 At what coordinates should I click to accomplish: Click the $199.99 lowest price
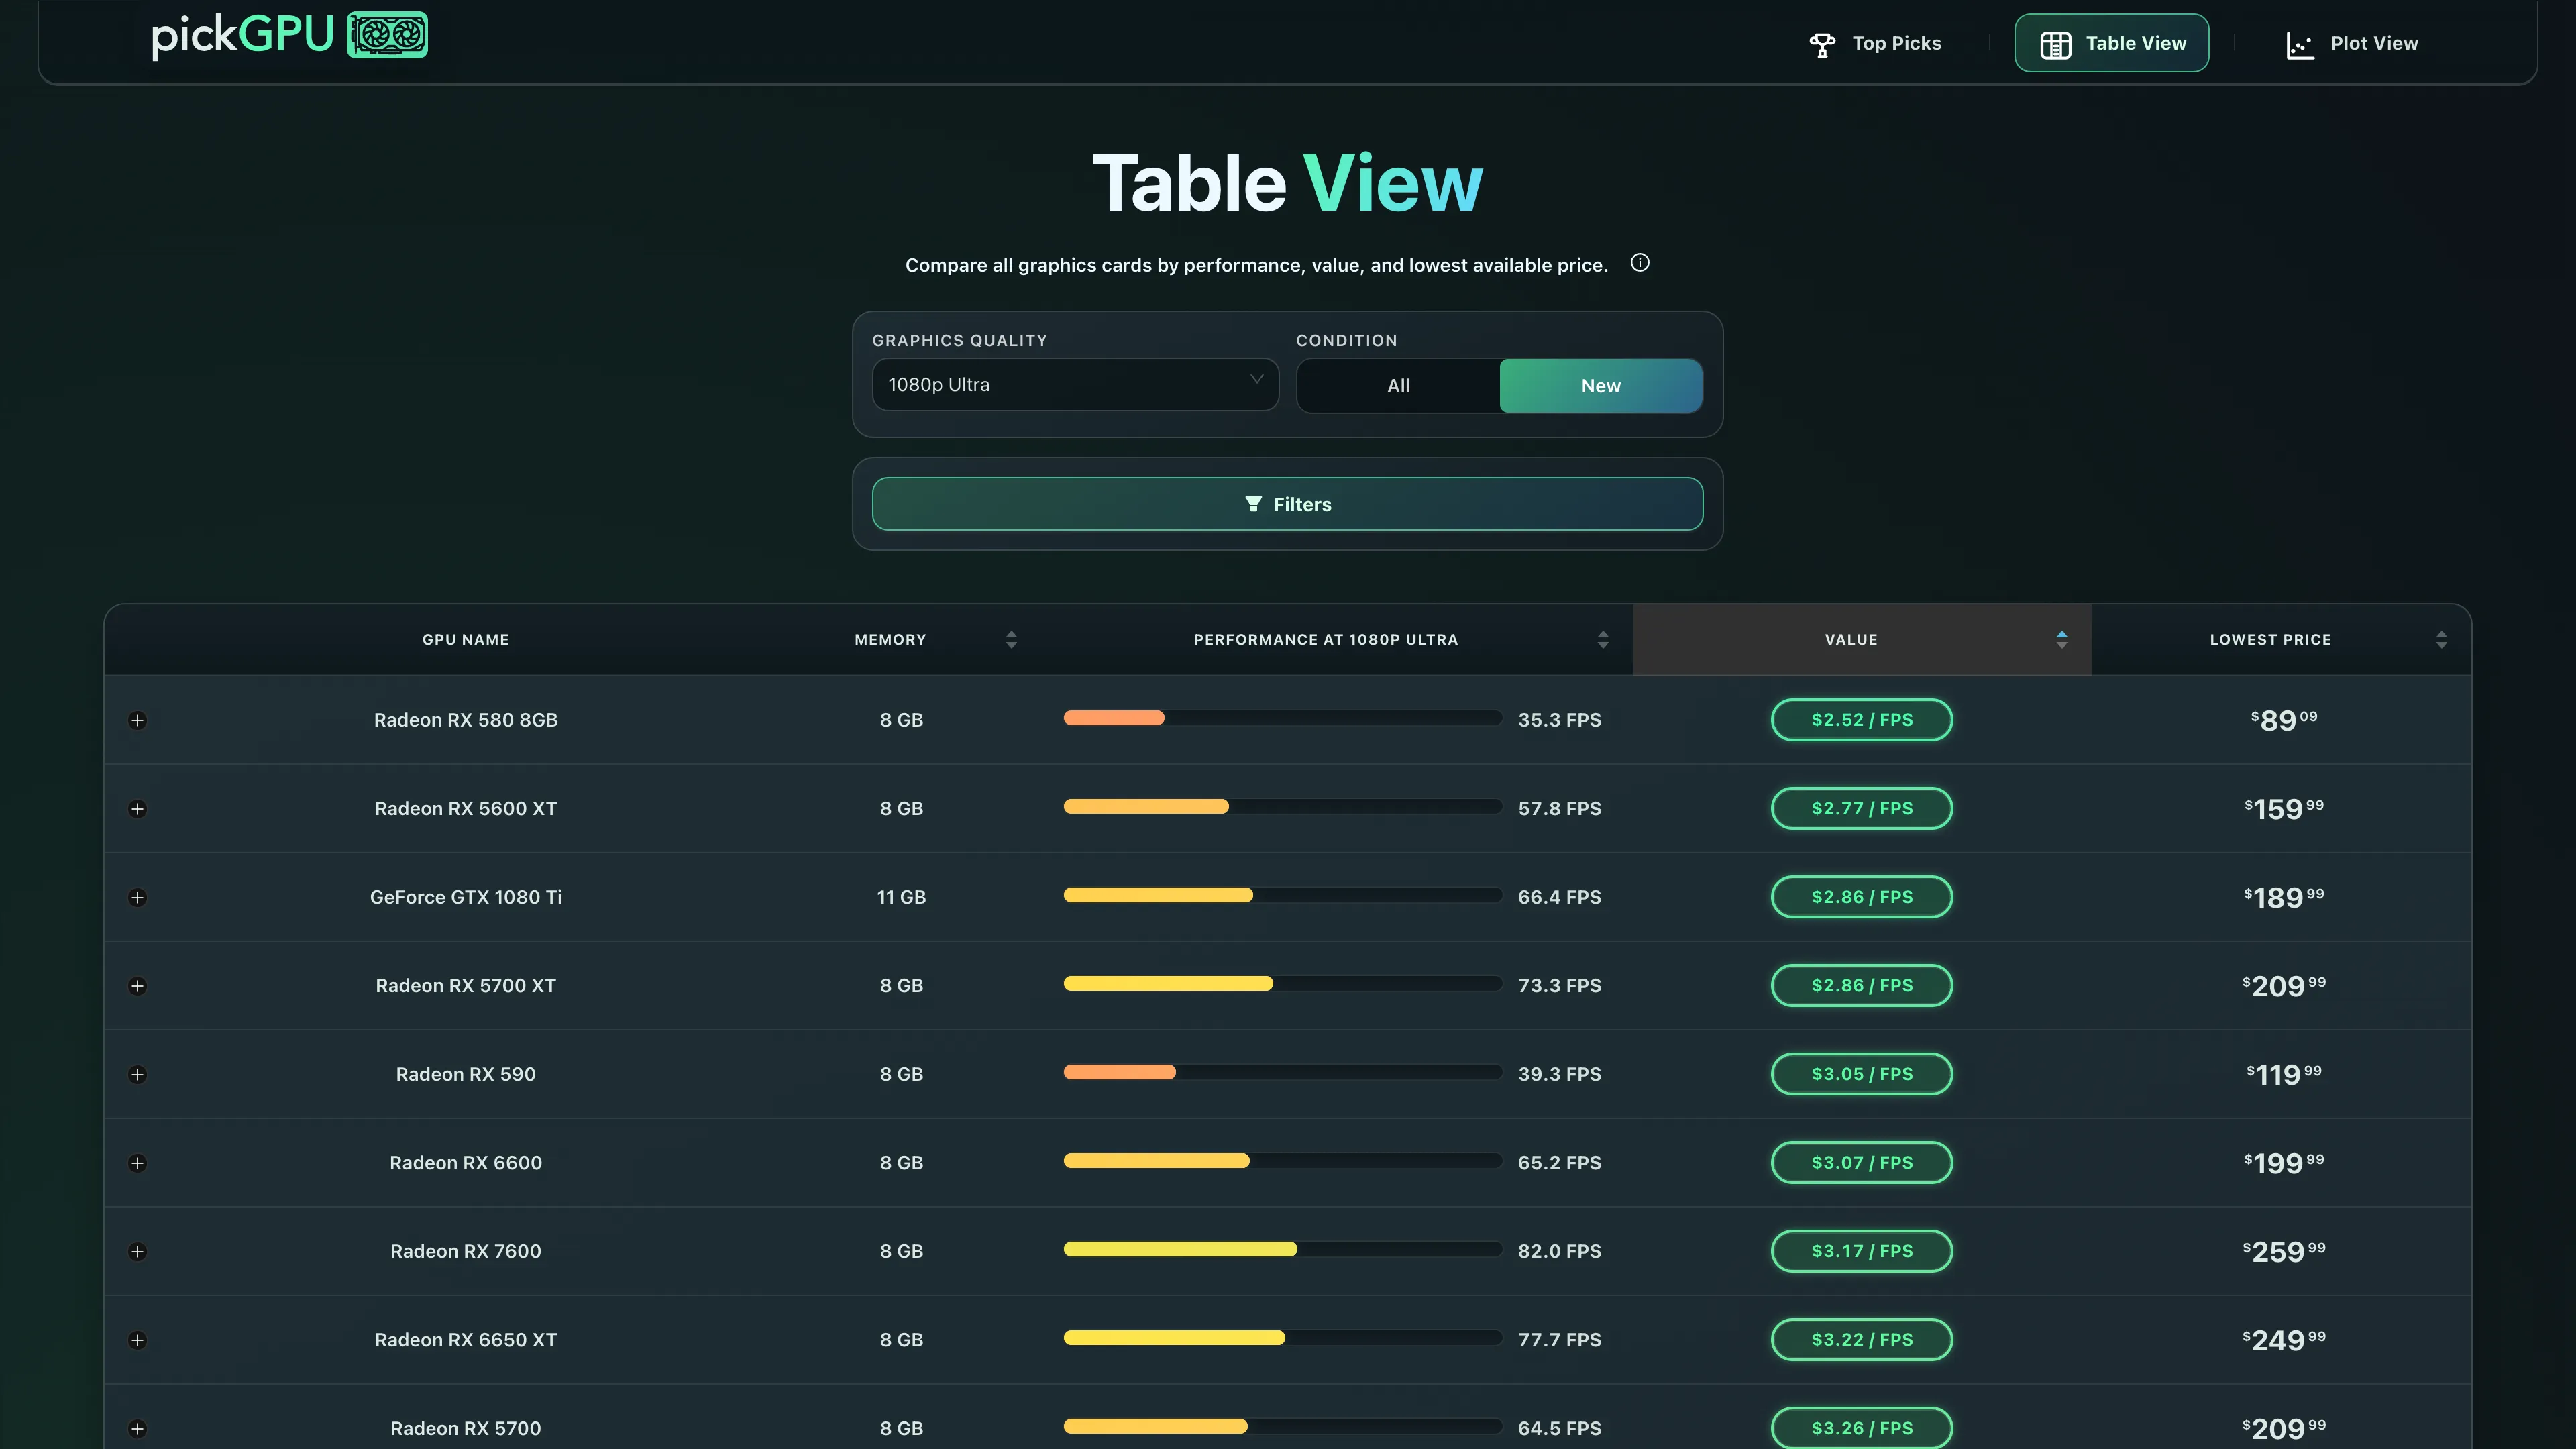coord(2284,1162)
